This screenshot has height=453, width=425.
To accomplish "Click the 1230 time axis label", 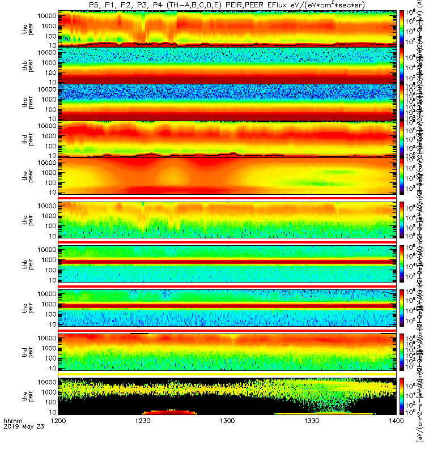I will coord(143,421).
